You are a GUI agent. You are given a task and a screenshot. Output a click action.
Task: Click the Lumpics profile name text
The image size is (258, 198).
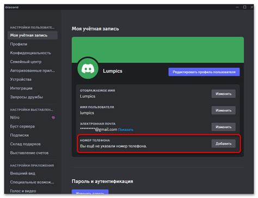coord(113,71)
